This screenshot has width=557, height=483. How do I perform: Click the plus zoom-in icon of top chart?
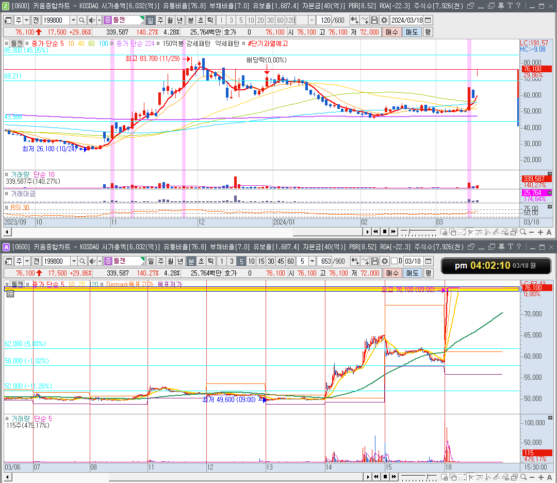(x=540, y=232)
